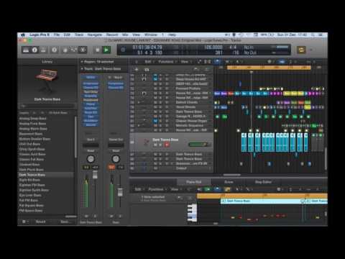Click the yellow cycle range in ruler
Viewport: 345px width, 259px height.
[269, 68]
